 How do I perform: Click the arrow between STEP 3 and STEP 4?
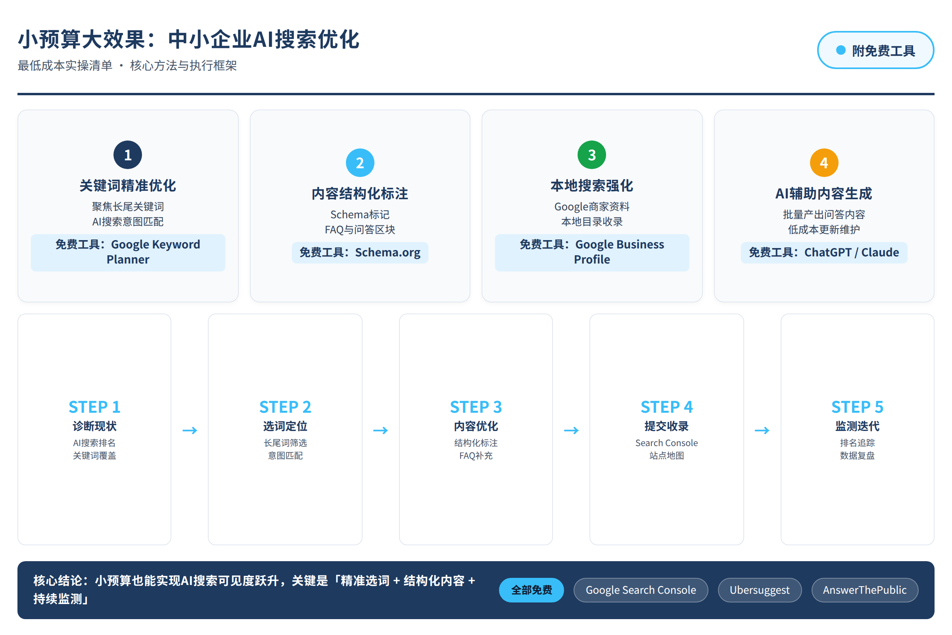(571, 431)
